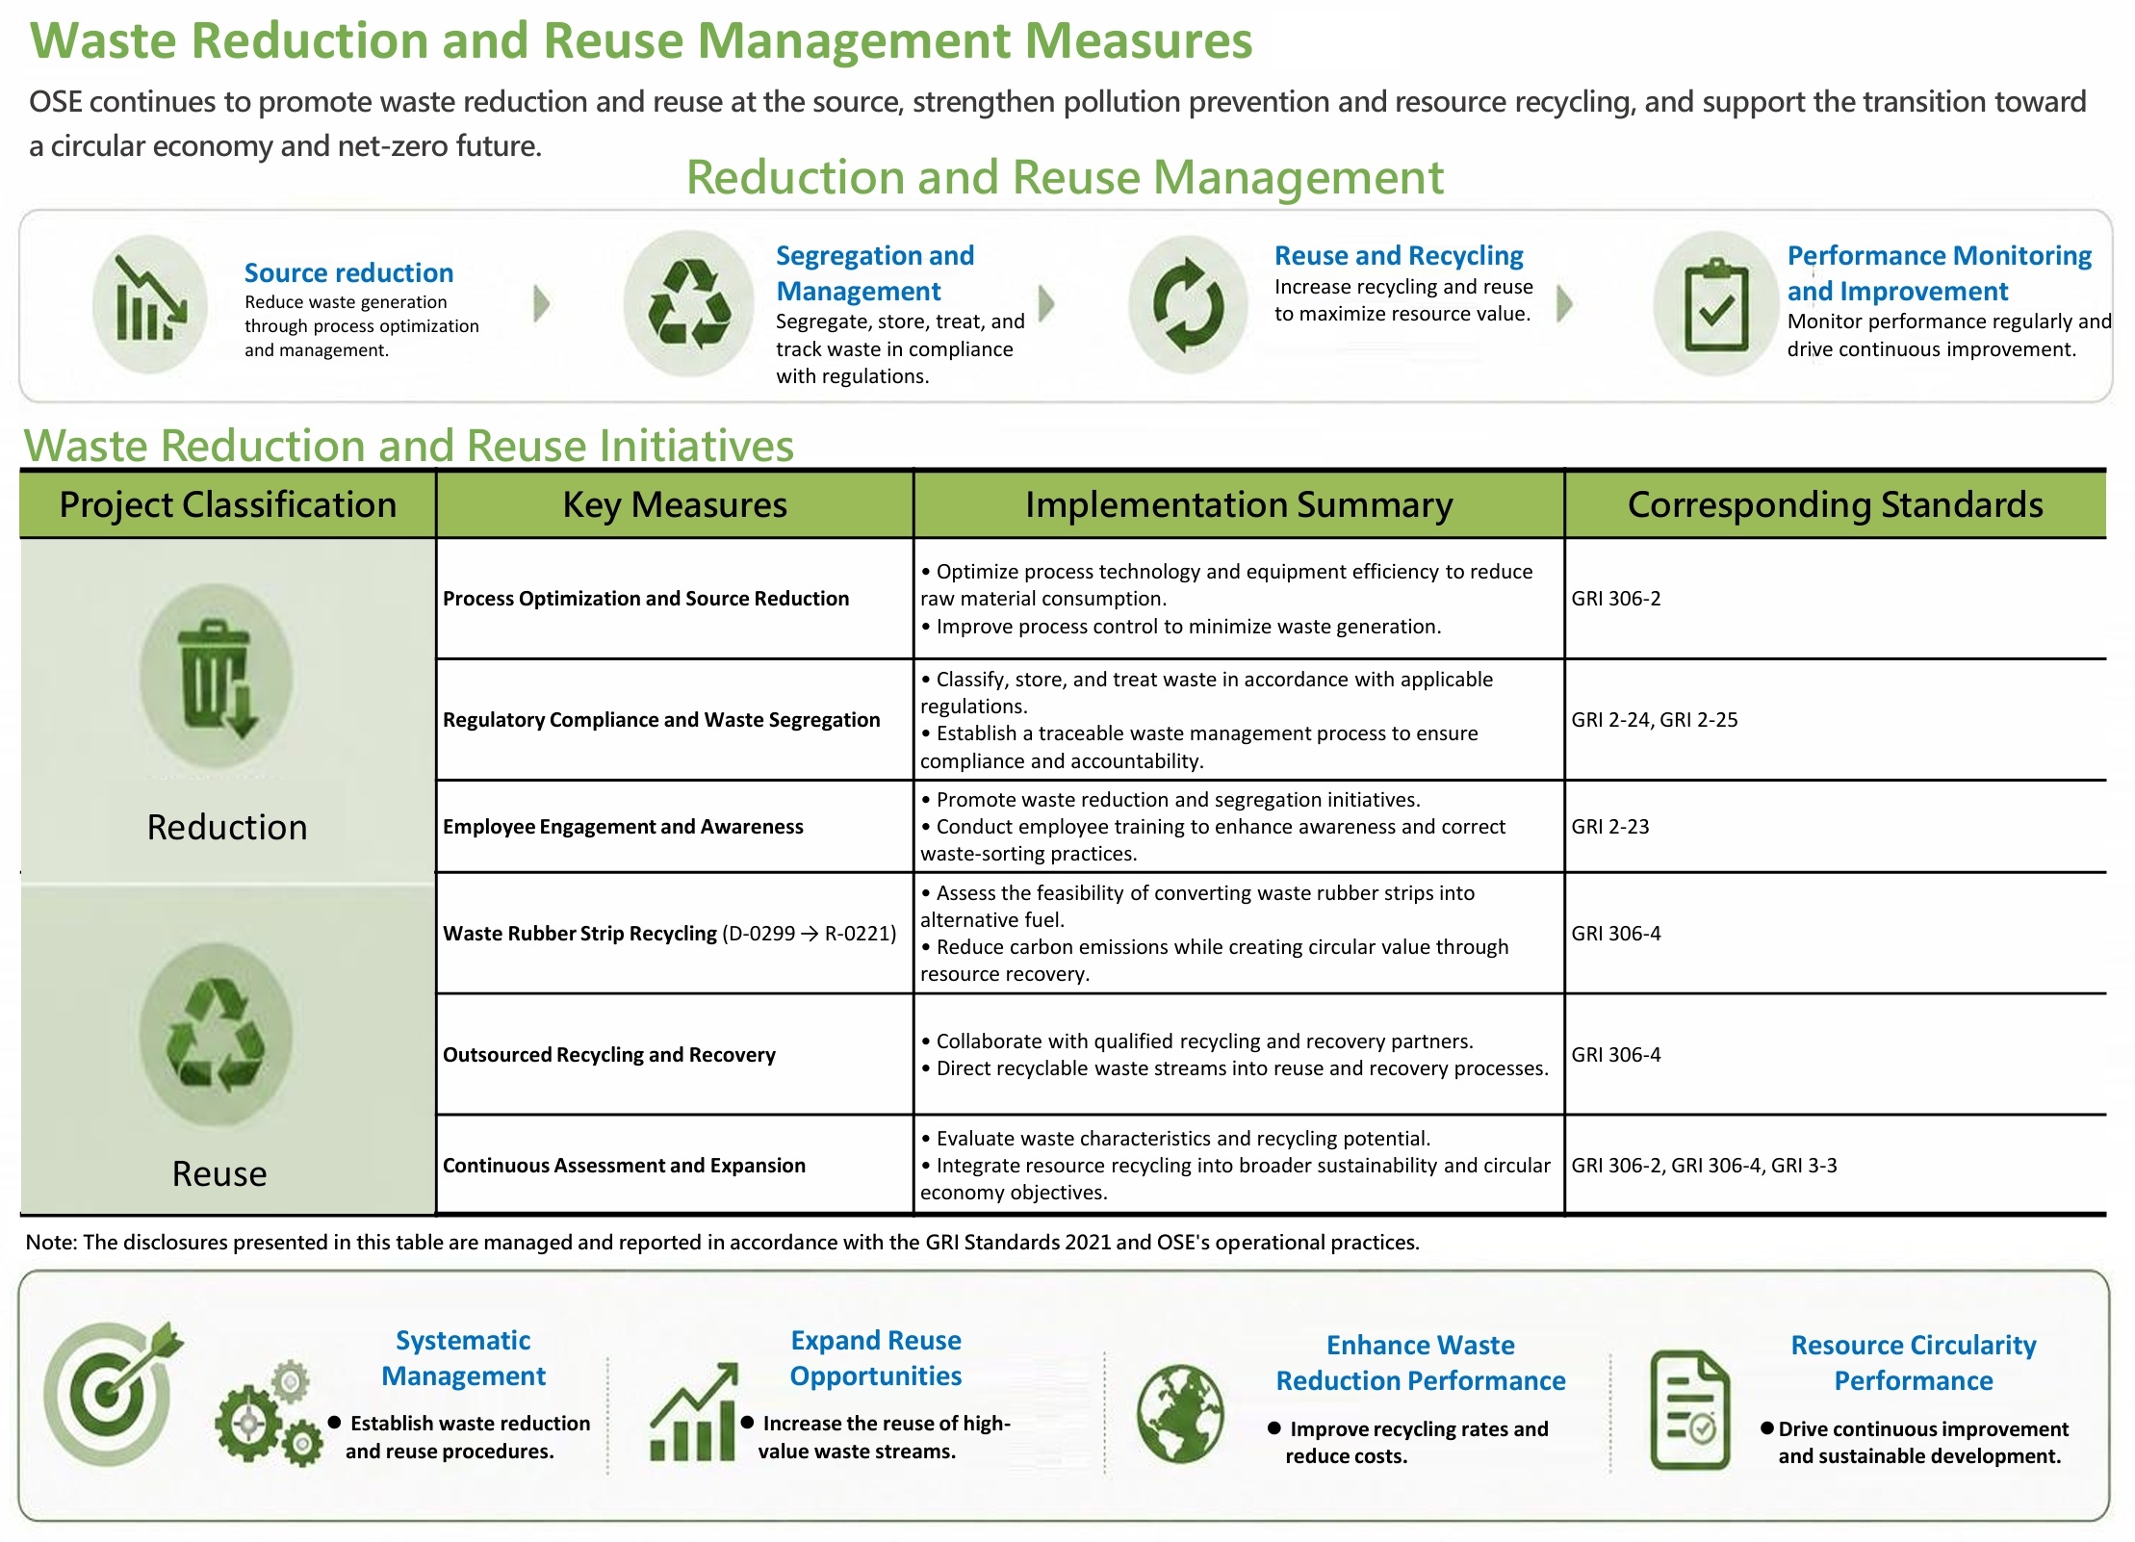Screen dimensions: 2135x1542
Task: Click Enhance Waste Reduction Performance heading
Action: (1421, 1363)
